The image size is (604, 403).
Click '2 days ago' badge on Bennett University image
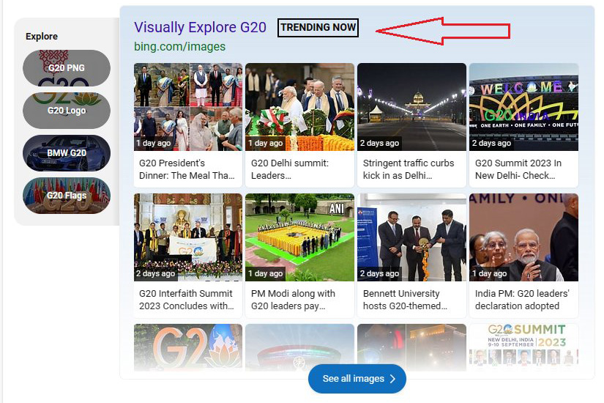pos(379,273)
